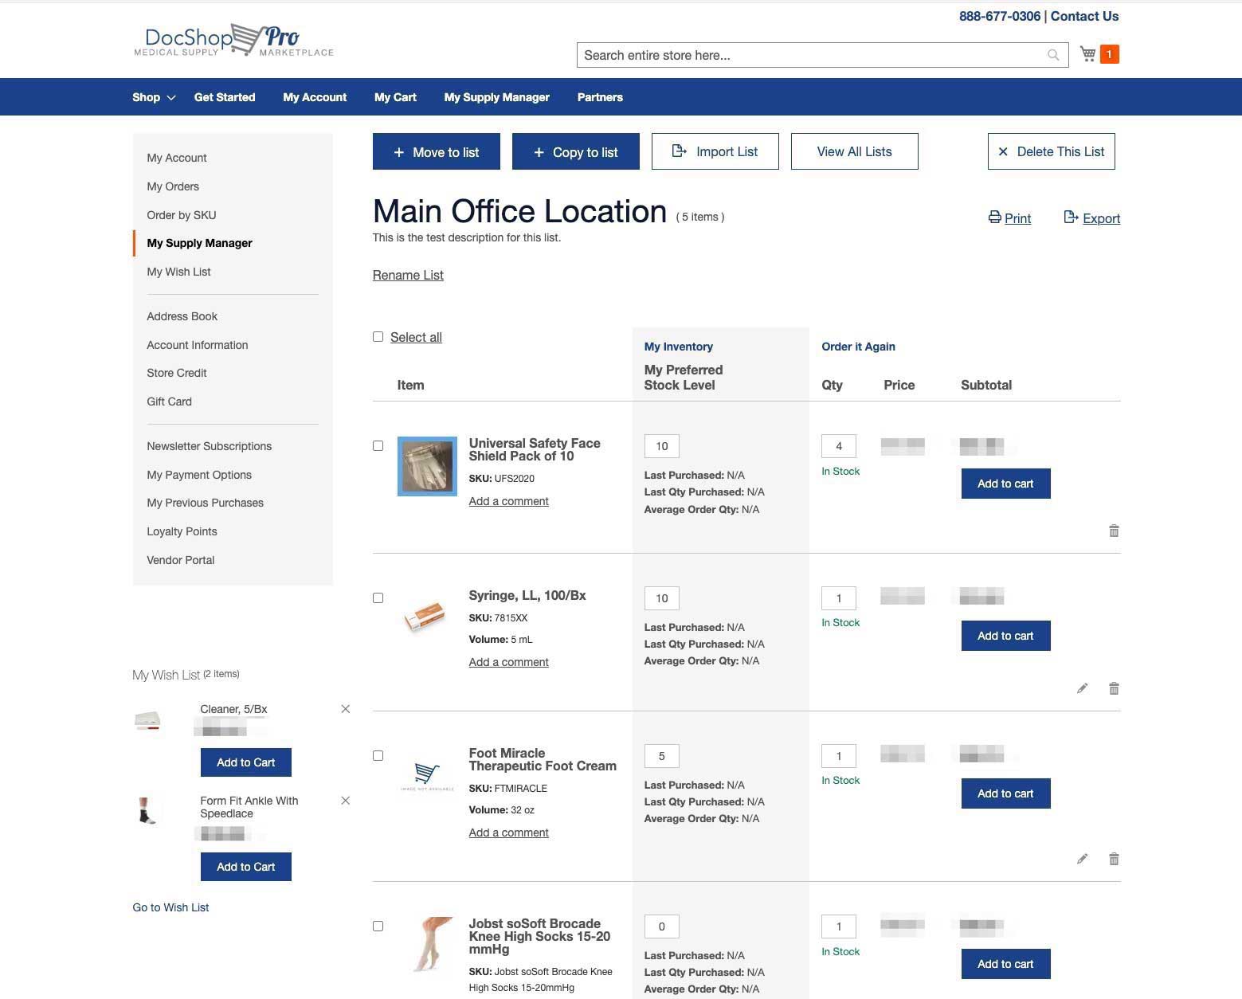Viewport: 1242px width, 999px height.
Task: Open the Syringe product thumbnail
Action: [x=426, y=614]
